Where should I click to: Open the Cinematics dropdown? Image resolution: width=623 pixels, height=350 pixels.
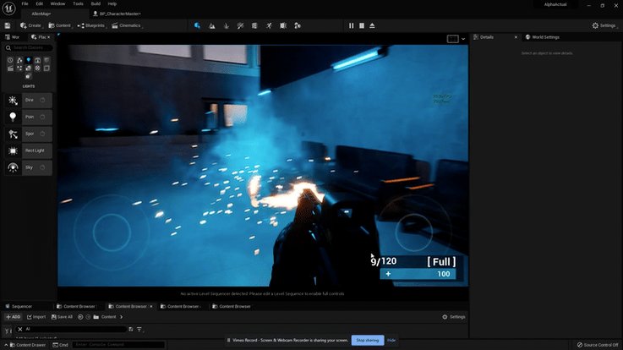click(127, 25)
